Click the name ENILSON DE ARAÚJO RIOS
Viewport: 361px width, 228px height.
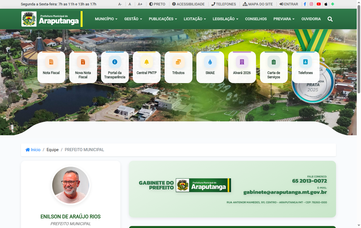coord(71,217)
